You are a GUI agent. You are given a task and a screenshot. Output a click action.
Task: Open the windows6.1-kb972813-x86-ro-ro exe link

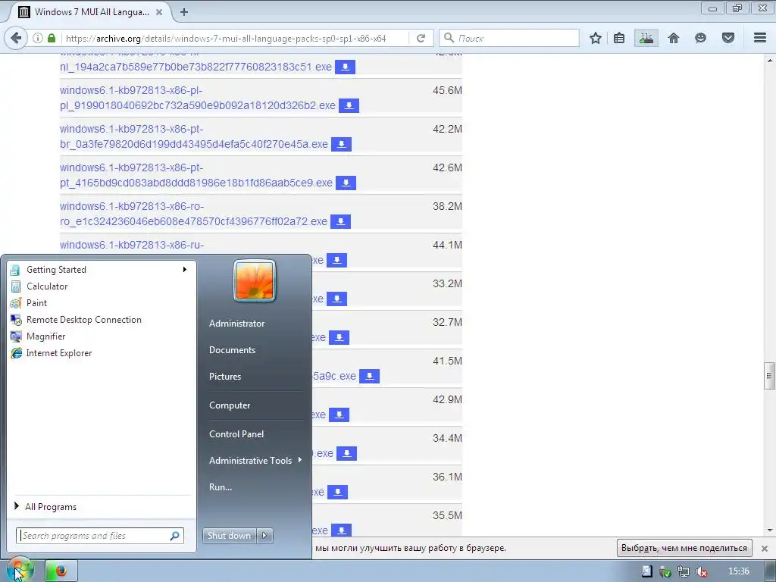[193, 214]
